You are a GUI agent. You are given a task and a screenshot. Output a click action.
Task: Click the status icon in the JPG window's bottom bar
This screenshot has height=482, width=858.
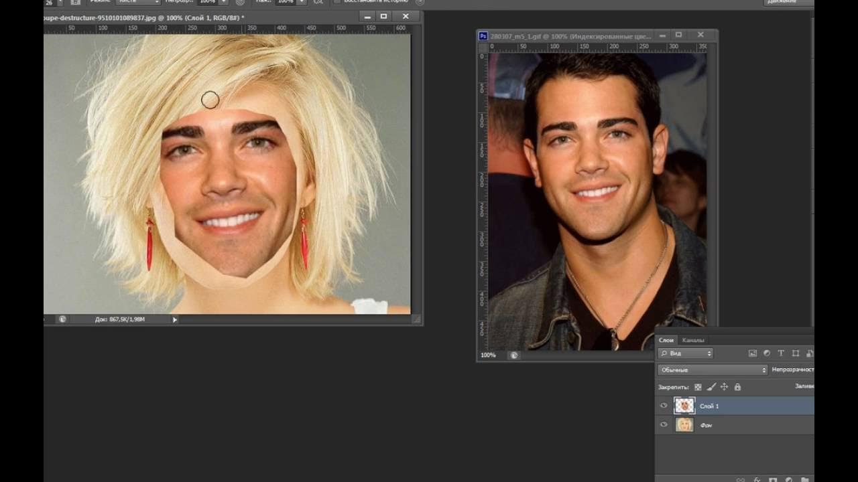[62, 319]
